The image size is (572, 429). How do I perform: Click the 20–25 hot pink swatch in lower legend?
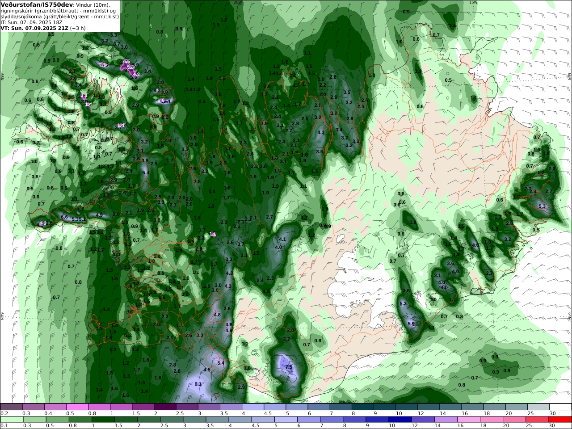tap(514, 420)
